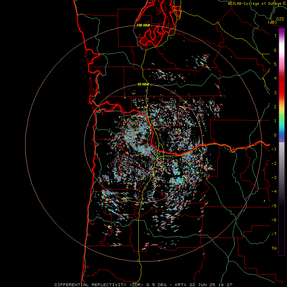Click the 3 value on the color scale
The width and height of the screenshot is (287, 287).
tap(275, 92)
